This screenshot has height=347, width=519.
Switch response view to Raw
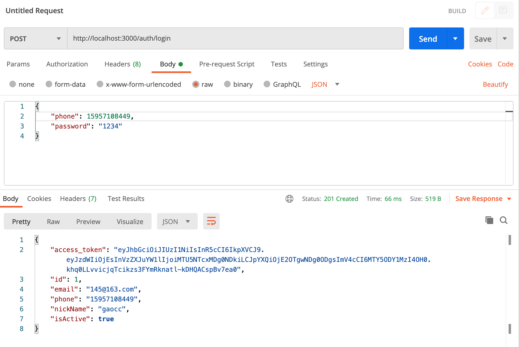pos(53,221)
